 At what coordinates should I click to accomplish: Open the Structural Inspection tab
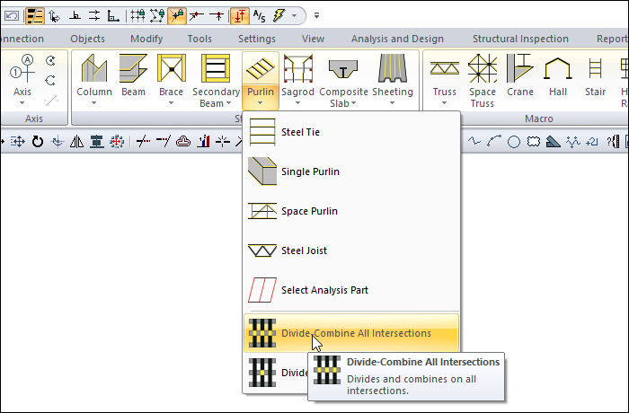pyautogui.click(x=520, y=39)
